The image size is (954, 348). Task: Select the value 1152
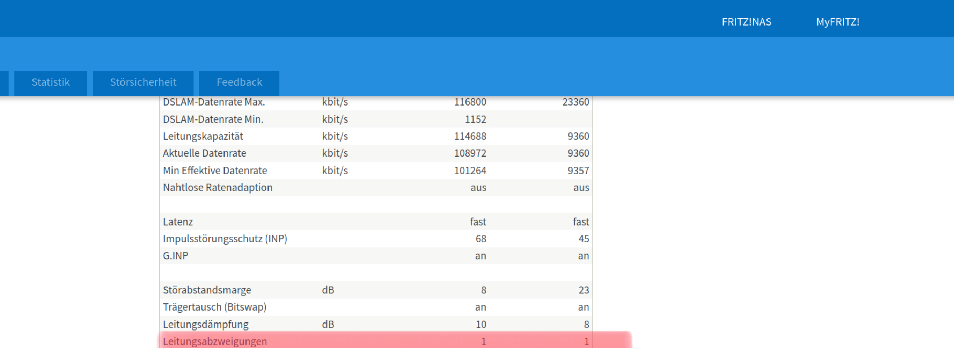pyautogui.click(x=476, y=119)
